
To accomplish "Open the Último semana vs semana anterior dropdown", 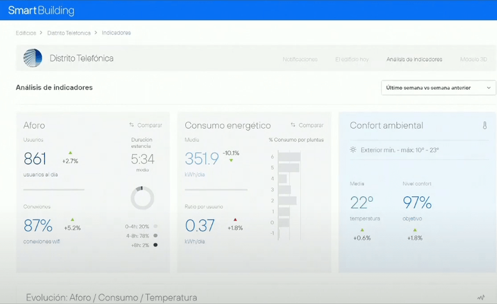I will (438, 87).
